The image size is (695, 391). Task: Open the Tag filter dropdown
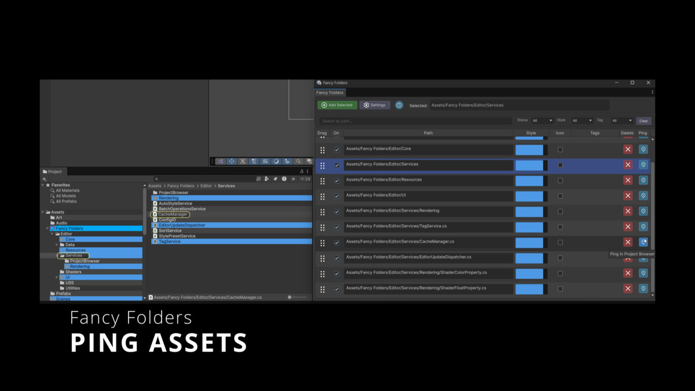tap(621, 120)
